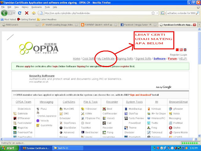Click the page loading progress bar
This screenshot has height=151, width=201.
point(190,143)
